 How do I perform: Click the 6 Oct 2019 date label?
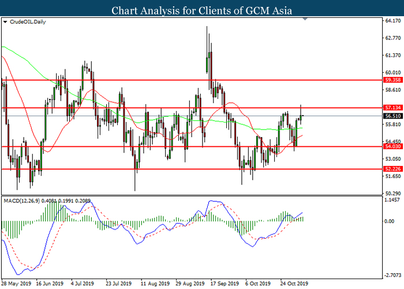click(x=258, y=284)
